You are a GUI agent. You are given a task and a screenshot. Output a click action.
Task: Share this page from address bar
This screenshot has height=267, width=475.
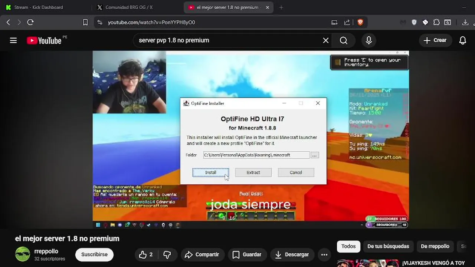pos(347,22)
